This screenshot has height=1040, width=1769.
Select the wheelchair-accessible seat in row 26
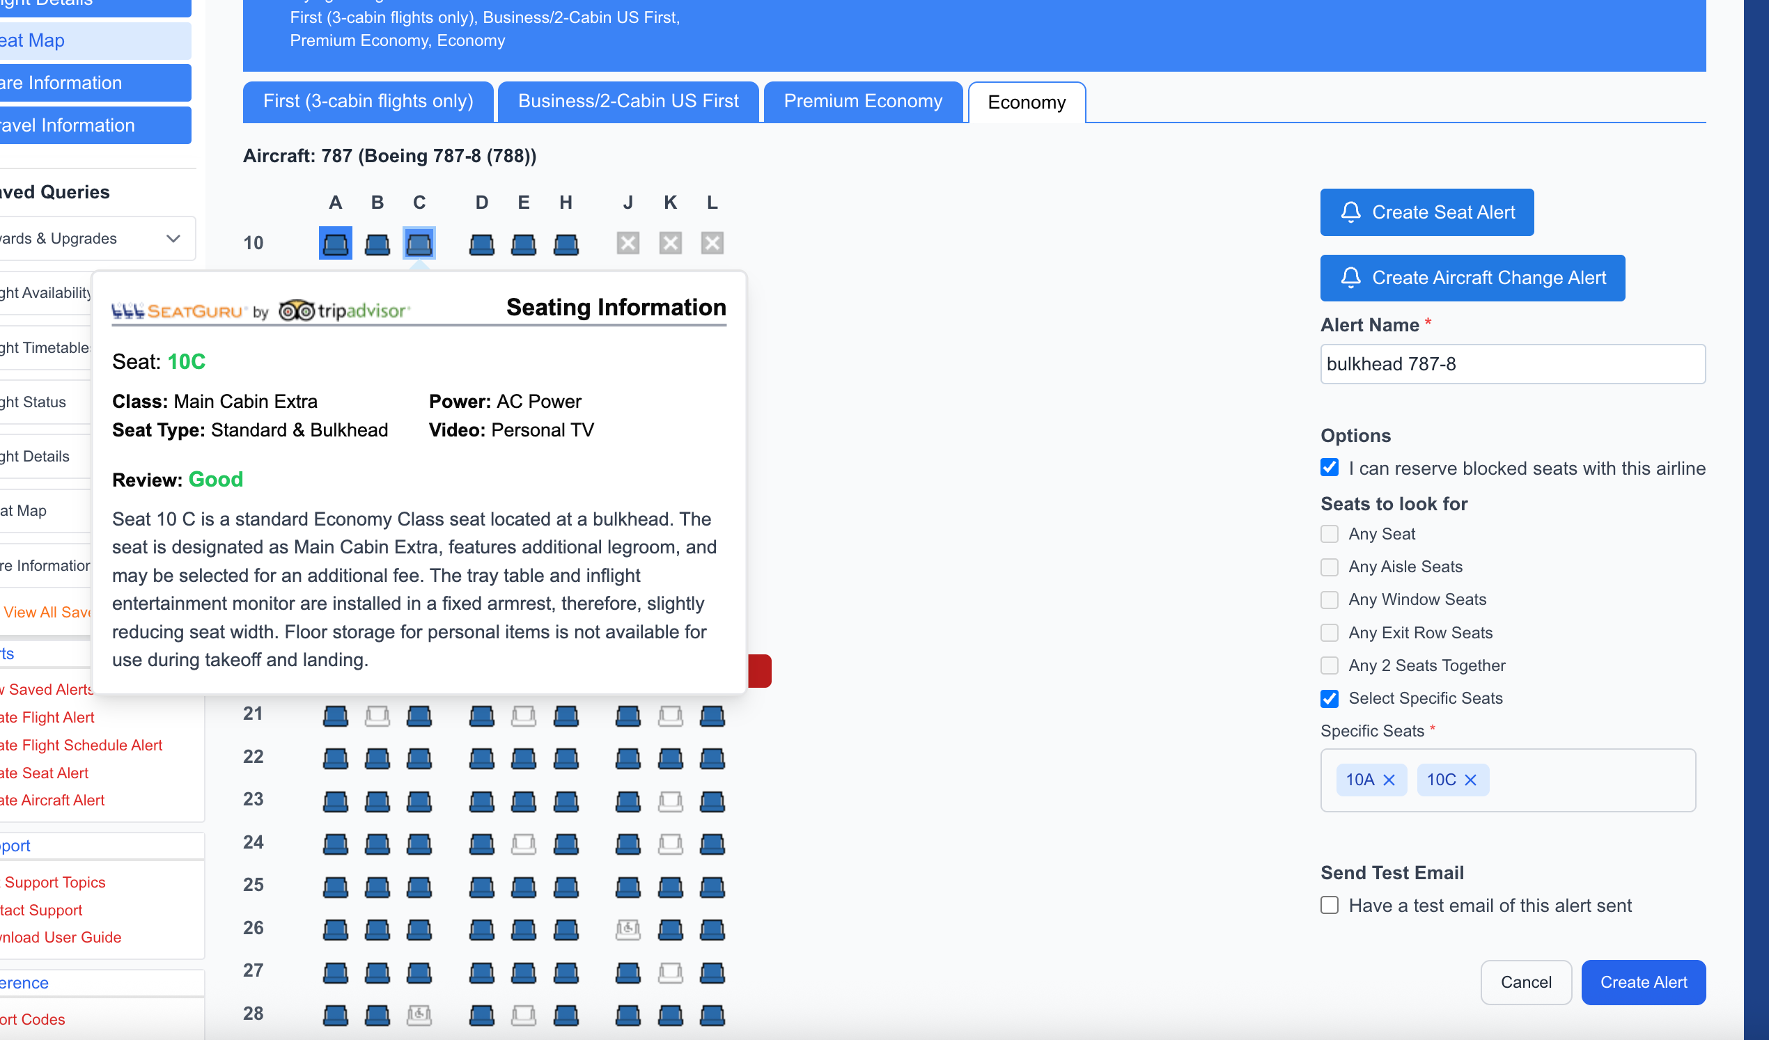click(x=628, y=930)
